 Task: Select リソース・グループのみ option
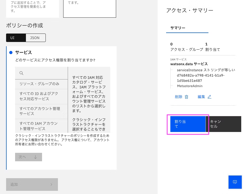[x=42, y=84]
